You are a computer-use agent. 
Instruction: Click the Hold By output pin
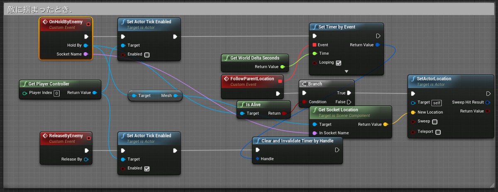click(x=85, y=45)
